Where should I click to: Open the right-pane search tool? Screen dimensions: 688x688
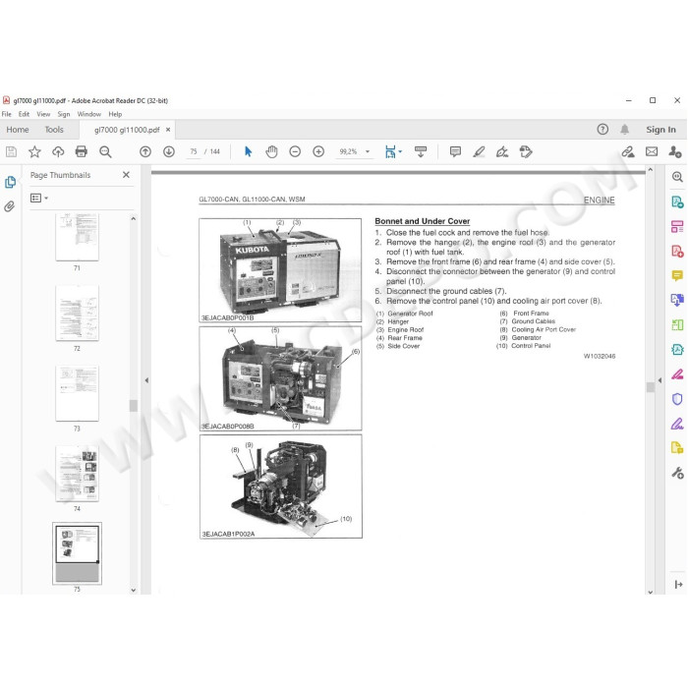[677, 177]
